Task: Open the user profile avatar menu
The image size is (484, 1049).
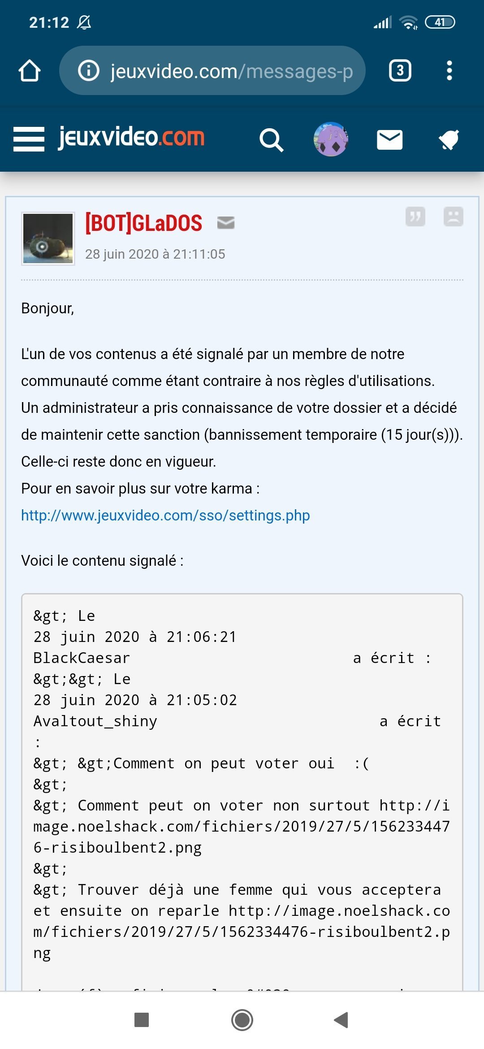Action: coord(331,139)
